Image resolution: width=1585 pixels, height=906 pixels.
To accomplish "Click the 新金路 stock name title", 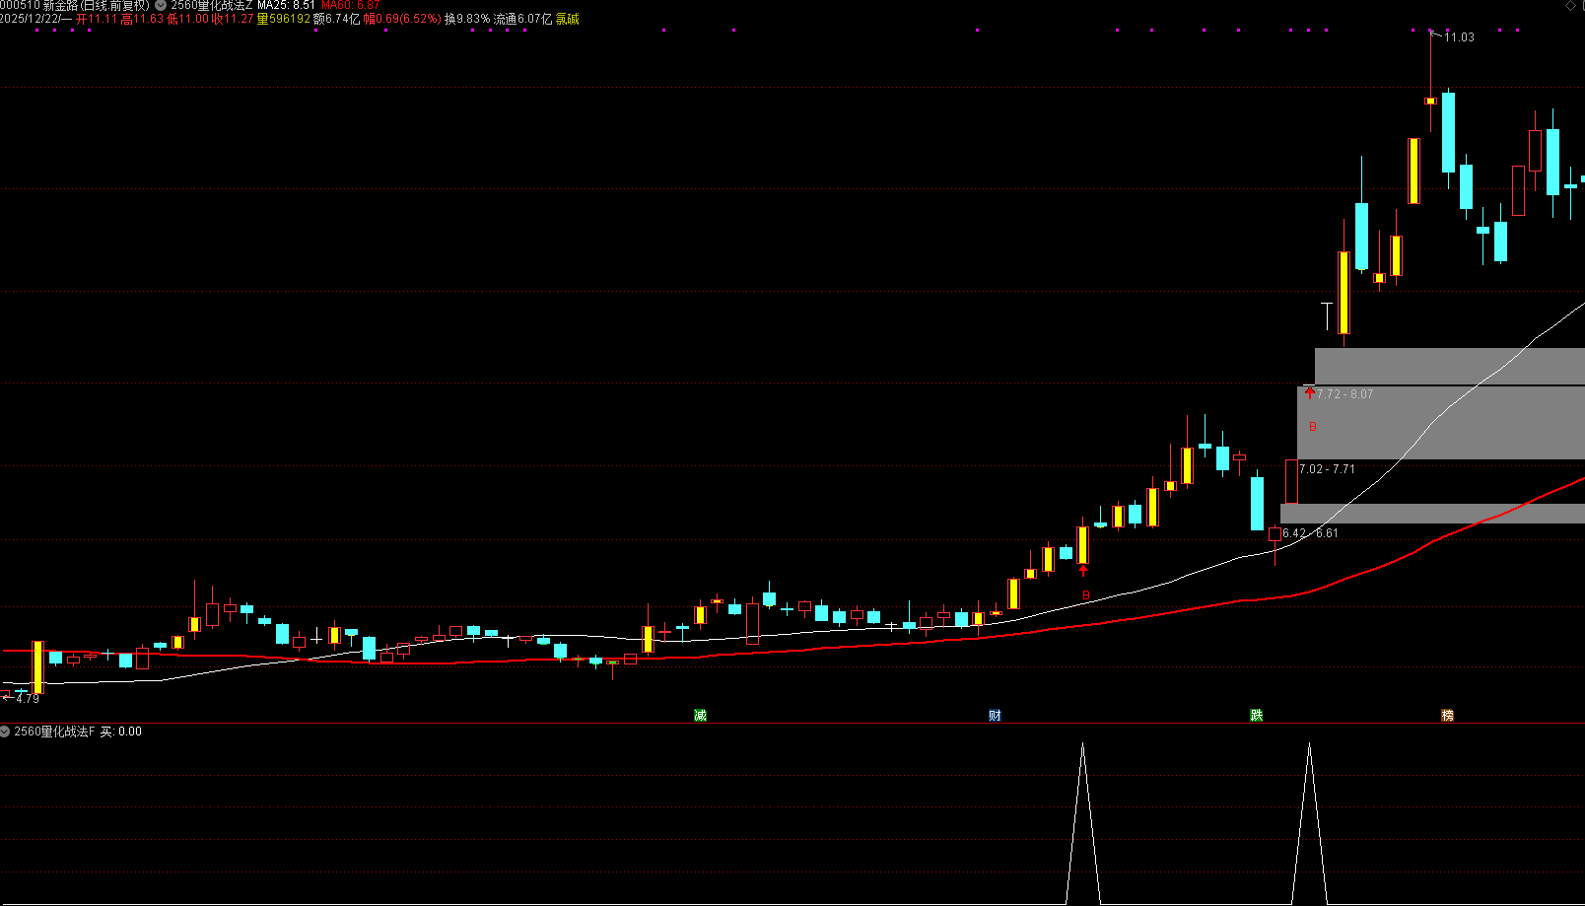I will [60, 6].
